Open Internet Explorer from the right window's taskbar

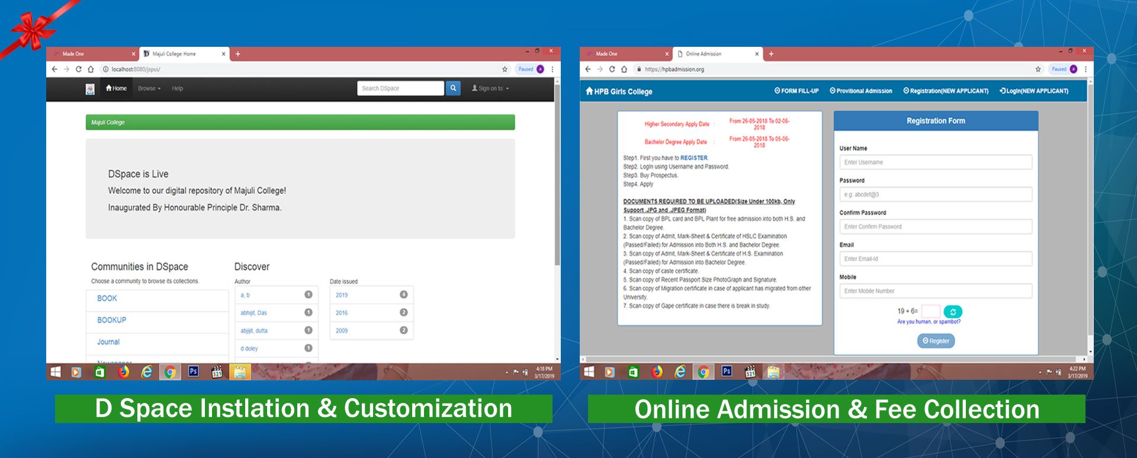coord(680,371)
